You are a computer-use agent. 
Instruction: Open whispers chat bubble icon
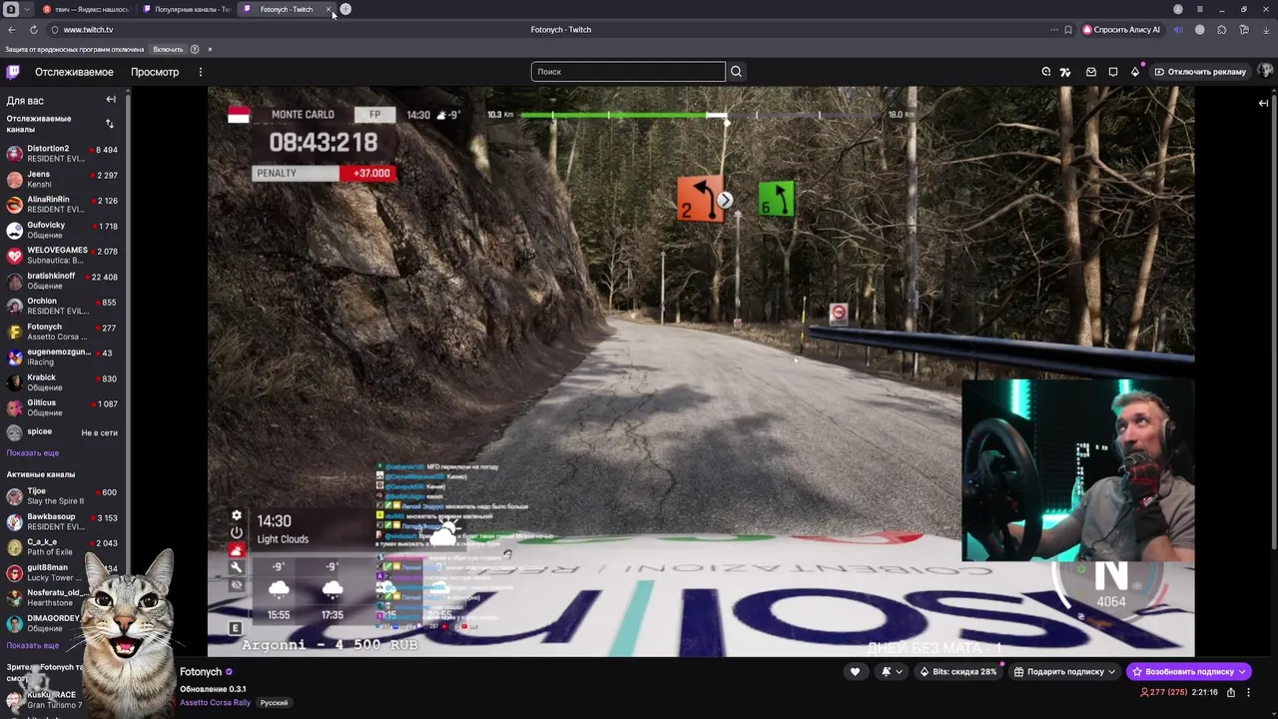pos(1112,72)
